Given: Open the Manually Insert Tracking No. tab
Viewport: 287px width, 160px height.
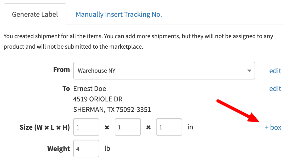Looking at the screenshot, I should (119, 14).
